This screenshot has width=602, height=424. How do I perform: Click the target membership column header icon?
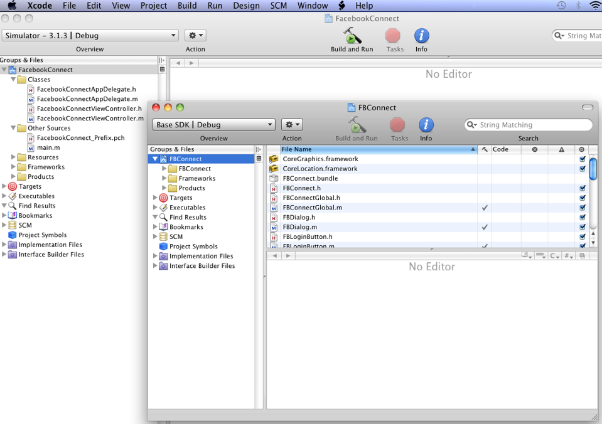pyautogui.click(x=582, y=149)
